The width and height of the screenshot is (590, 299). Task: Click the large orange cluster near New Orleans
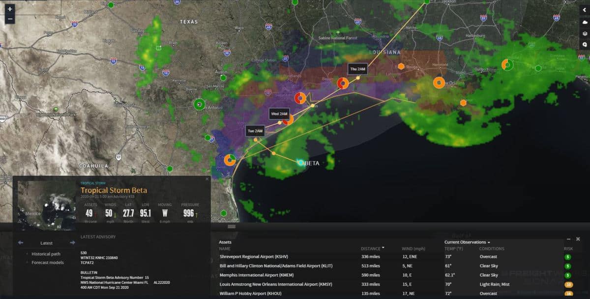pyautogui.click(x=439, y=83)
